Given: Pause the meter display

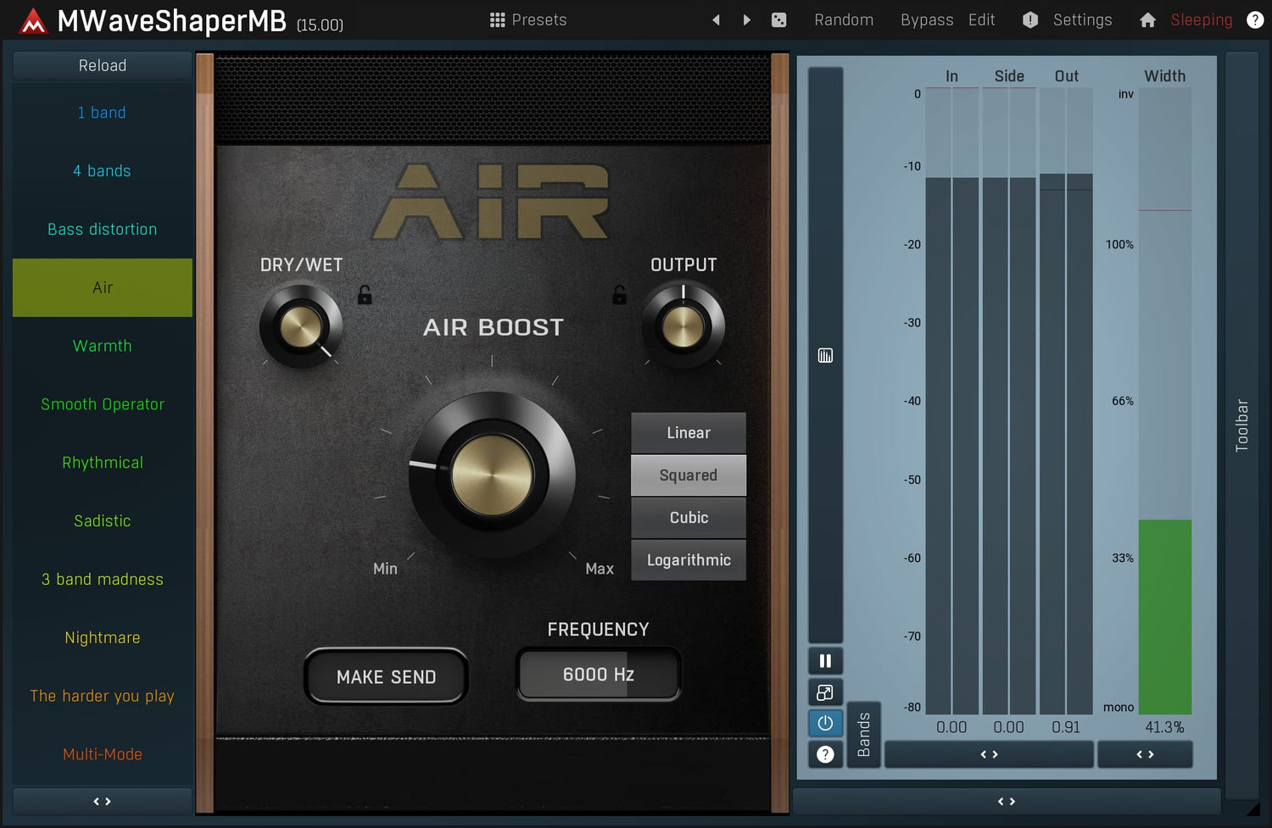Looking at the screenshot, I should point(825,661).
